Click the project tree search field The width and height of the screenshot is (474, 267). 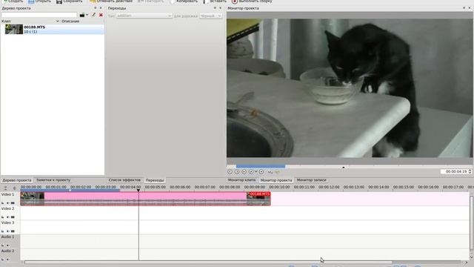coord(39,15)
